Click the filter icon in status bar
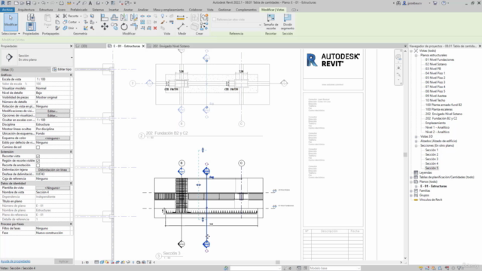 pos(460,268)
